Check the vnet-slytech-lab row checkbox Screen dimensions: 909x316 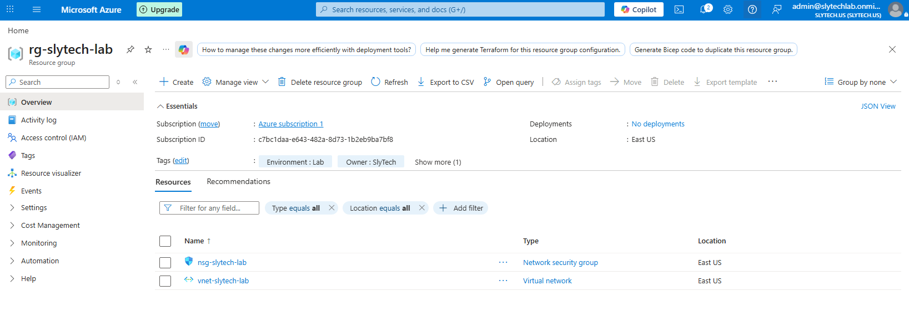click(165, 281)
